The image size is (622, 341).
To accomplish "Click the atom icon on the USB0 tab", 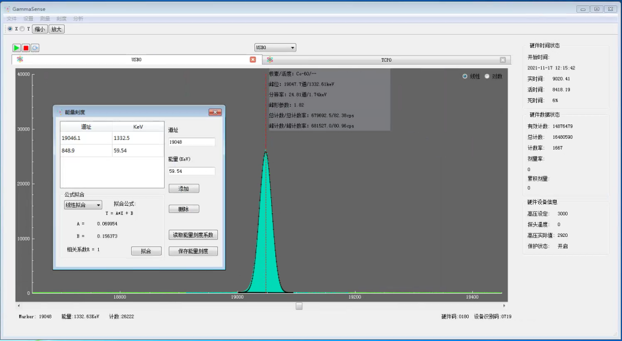I will 20,59.
